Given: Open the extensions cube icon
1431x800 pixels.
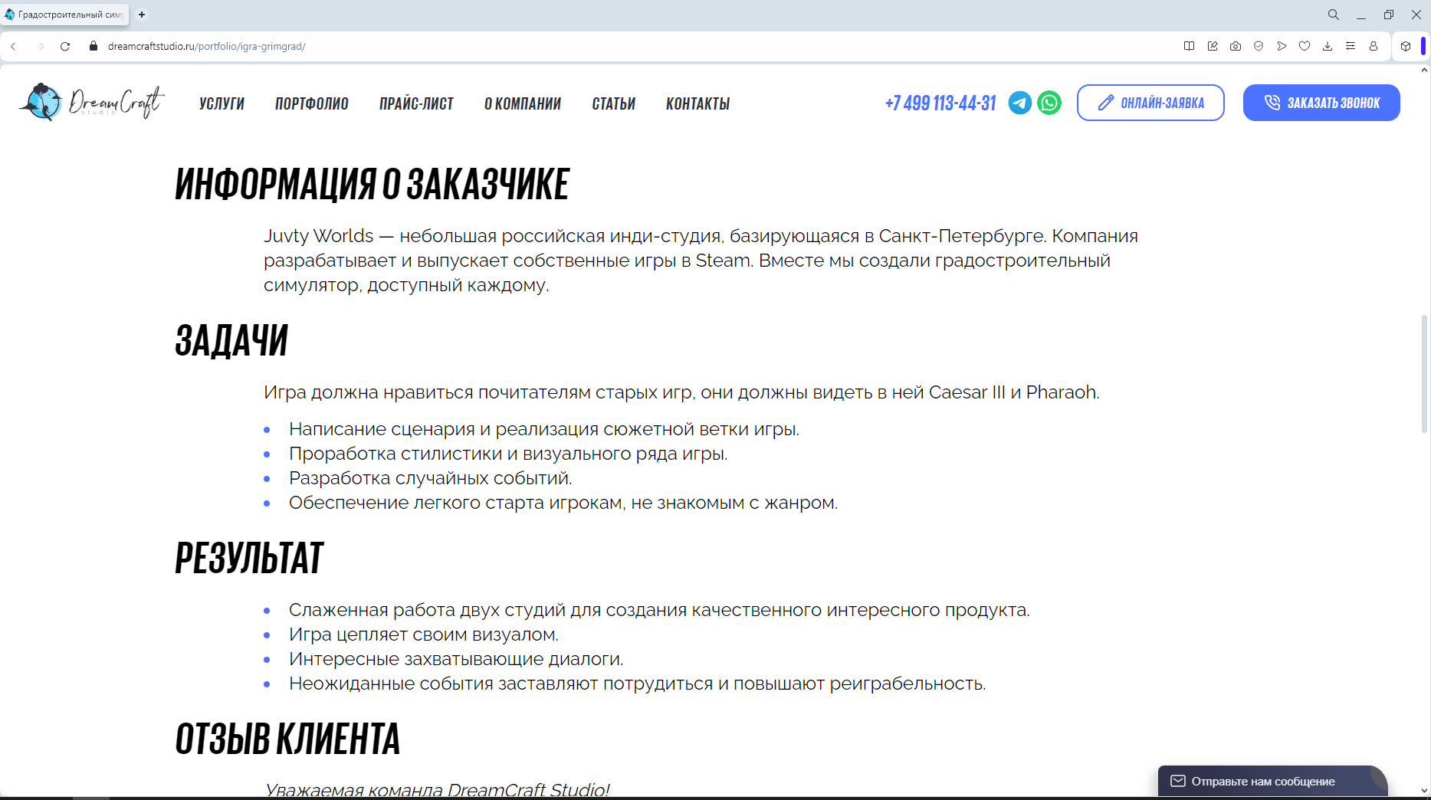Looking at the screenshot, I should tap(1406, 46).
